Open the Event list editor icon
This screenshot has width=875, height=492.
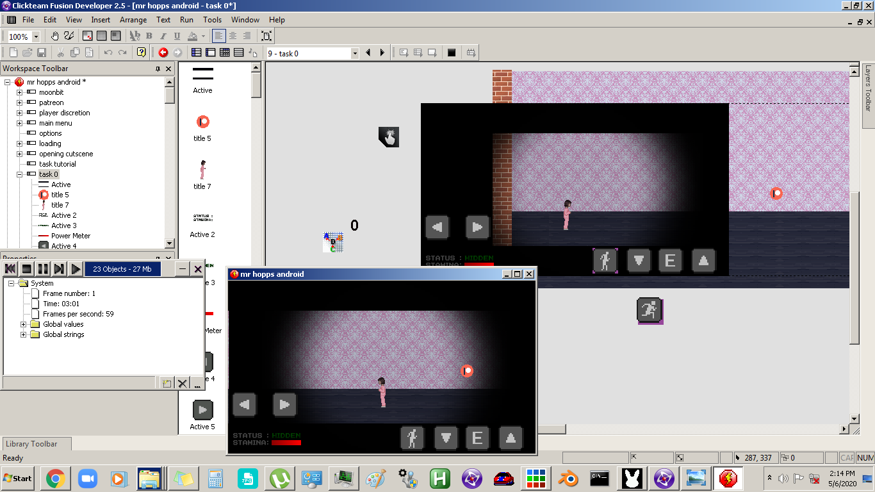(x=239, y=53)
